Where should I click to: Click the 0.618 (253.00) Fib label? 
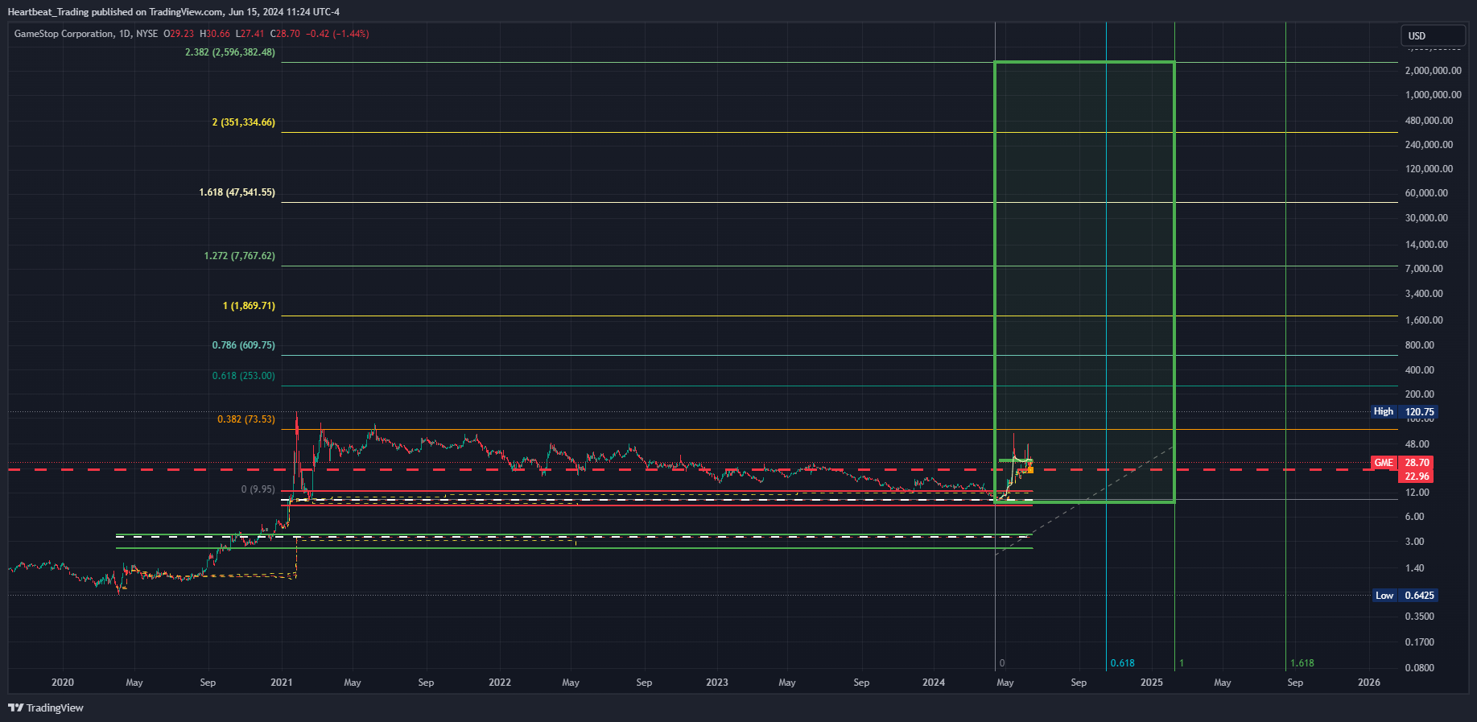(x=244, y=376)
